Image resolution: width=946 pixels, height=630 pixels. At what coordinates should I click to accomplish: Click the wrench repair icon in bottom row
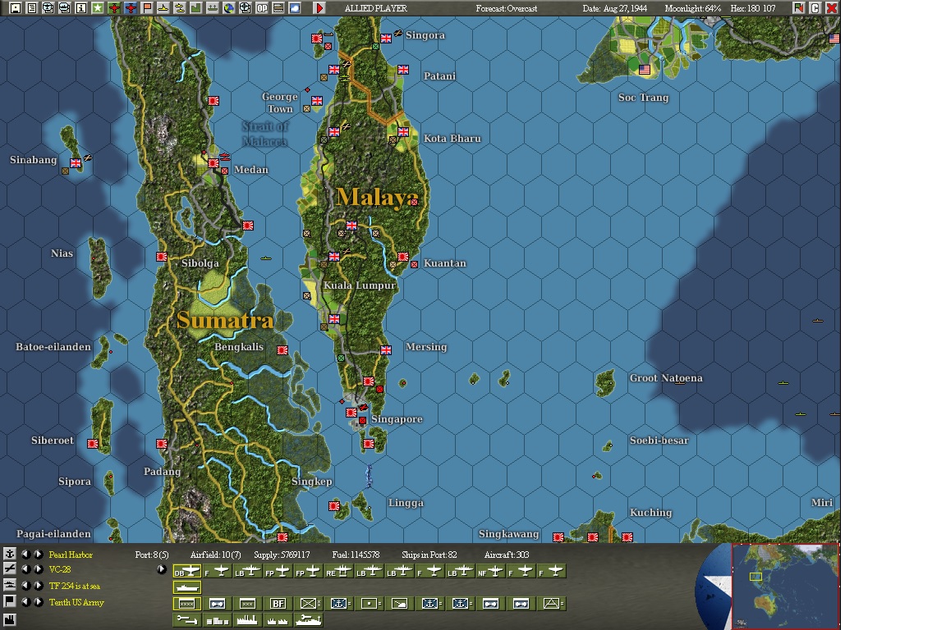(x=187, y=620)
